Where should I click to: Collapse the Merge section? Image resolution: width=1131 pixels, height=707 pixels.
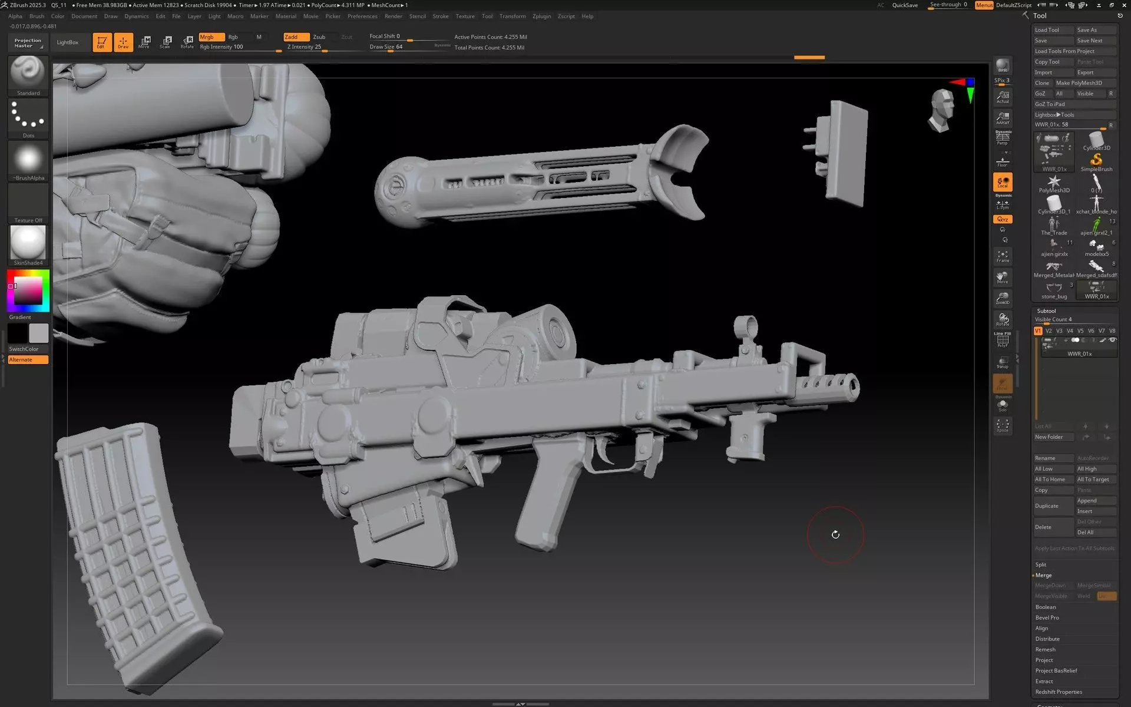pyautogui.click(x=1043, y=575)
